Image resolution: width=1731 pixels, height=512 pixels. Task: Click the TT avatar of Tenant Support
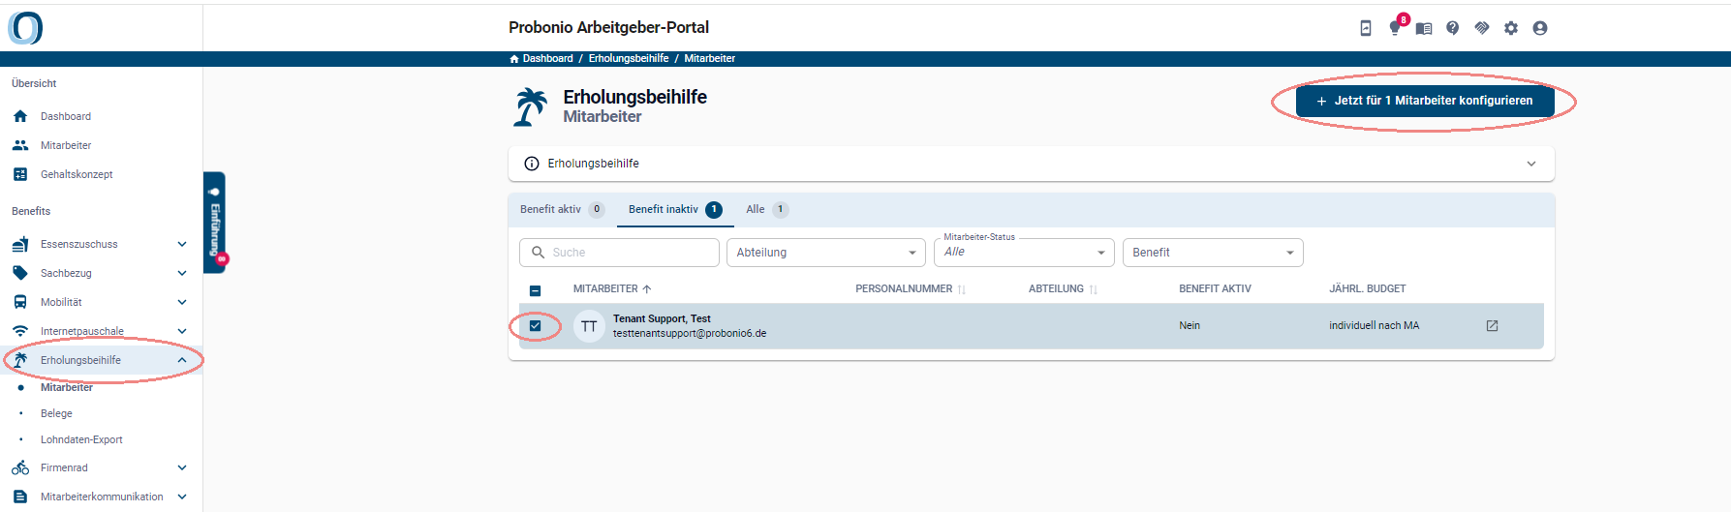coord(589,326)
